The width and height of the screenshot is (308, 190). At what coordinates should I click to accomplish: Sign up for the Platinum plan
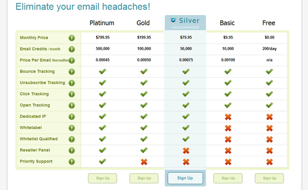tap(103, 178)
